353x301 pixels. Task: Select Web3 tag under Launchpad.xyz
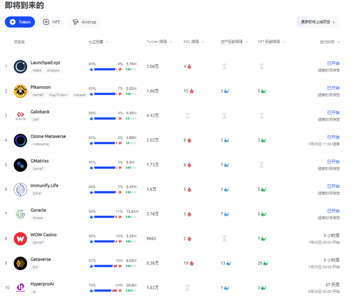[37, 70]
